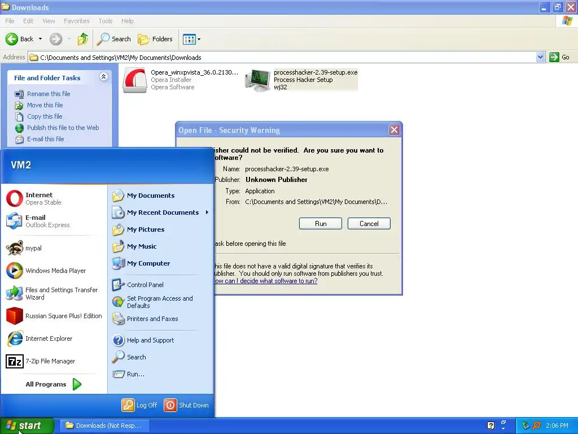Click the Shut Down button
The width and height of the screenshot is (578, 434).
click(186, 405)
